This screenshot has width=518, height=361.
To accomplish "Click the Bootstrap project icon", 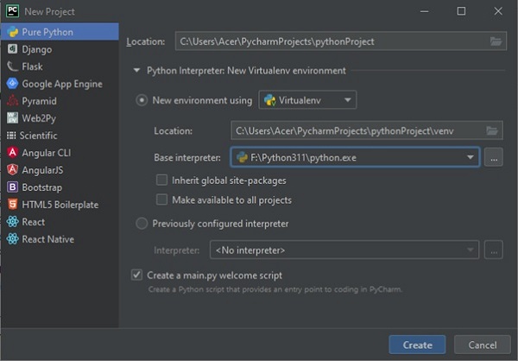I will [12, 187].
